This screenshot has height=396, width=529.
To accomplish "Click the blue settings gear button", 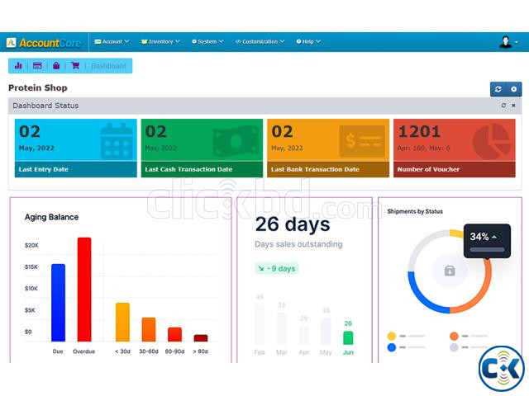I will click(x=514, y=89).
